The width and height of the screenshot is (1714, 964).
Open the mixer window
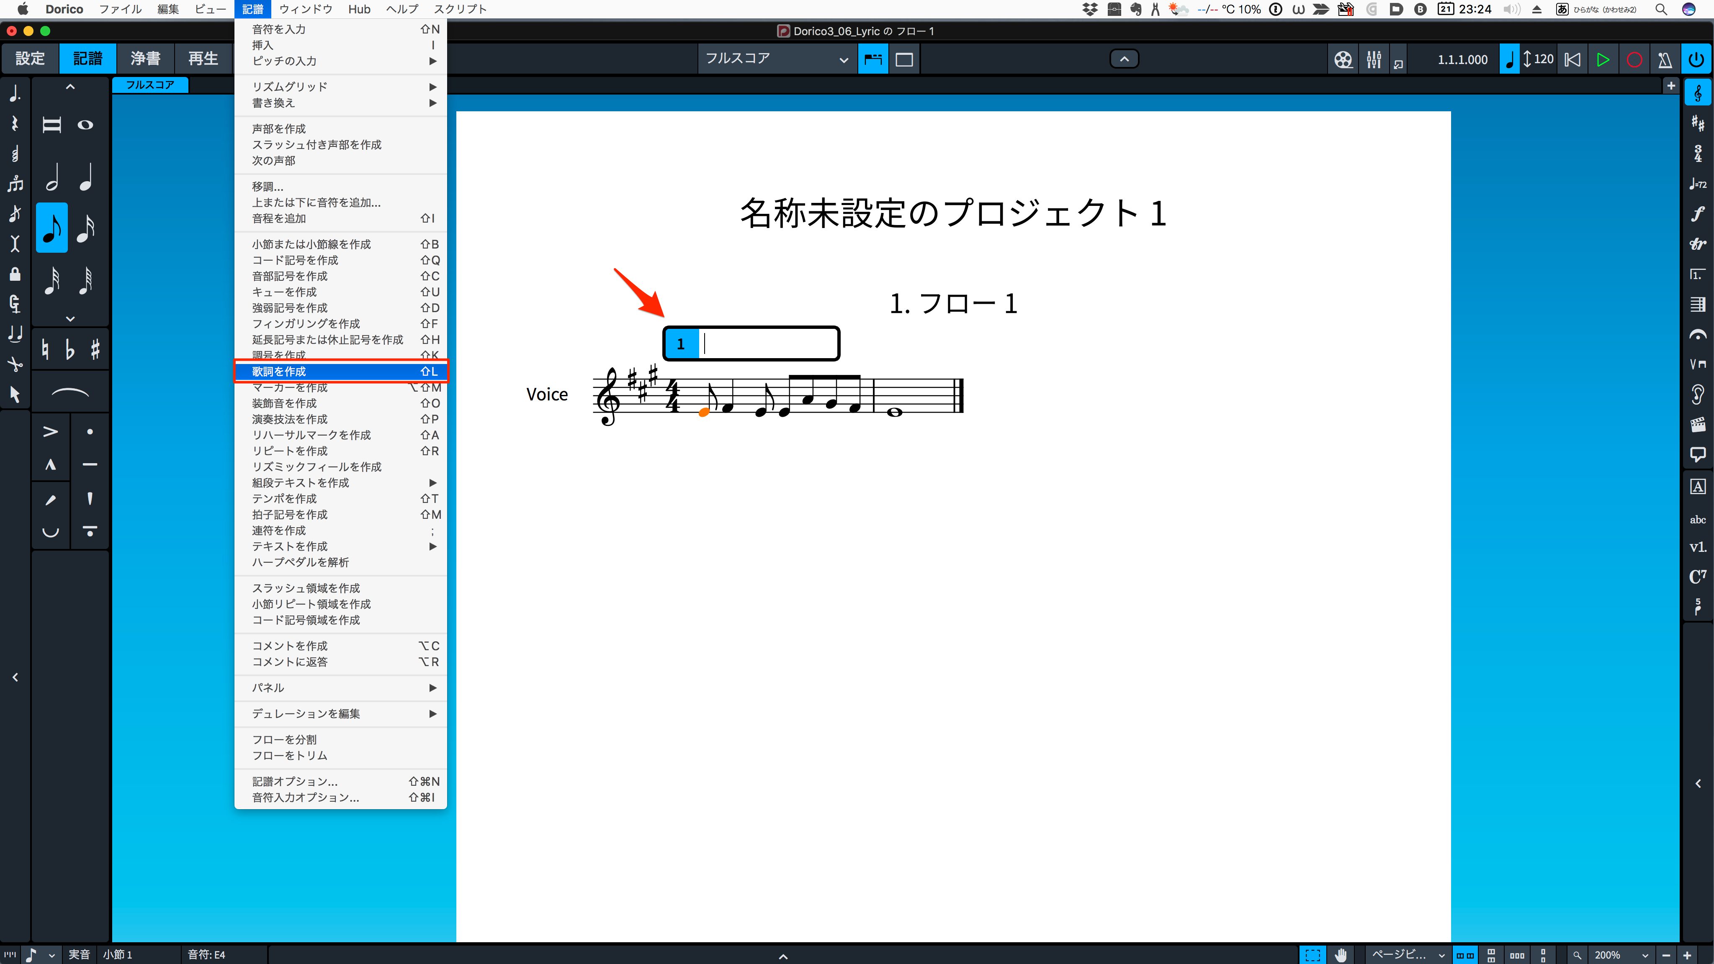[1373, 60]
